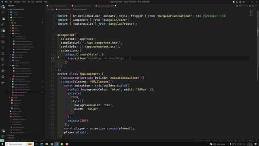259x146 pixels.
Task: Click the Split Editor Right icon
Action: click(253, 6)
